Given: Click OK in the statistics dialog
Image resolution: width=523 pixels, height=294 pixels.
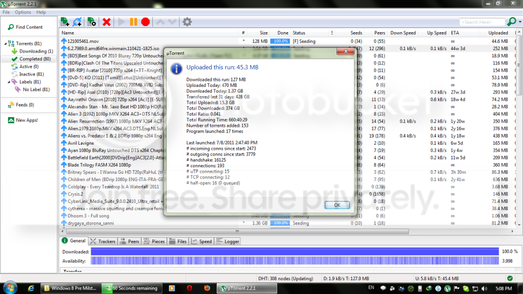Looking at the screenshot, I should pos(337,205).
